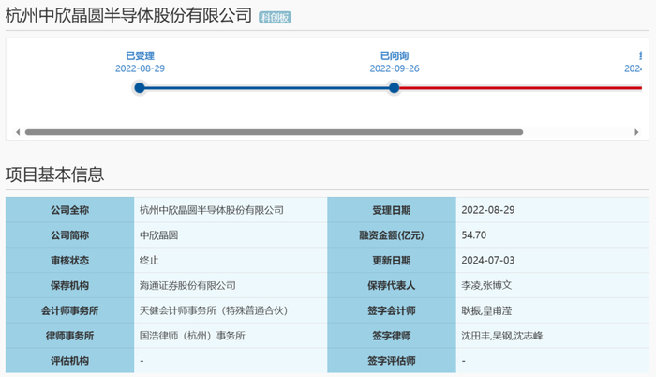
Task: Click the 已受理 timeline dot
Action: pos(140,88)
